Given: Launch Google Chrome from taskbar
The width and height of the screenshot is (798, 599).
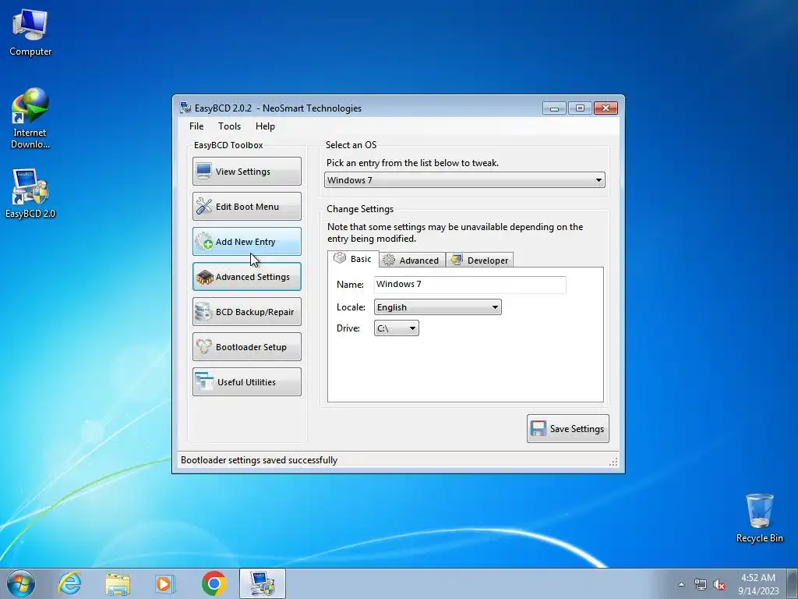Looking at the screenshot, I should pos(214,583).
